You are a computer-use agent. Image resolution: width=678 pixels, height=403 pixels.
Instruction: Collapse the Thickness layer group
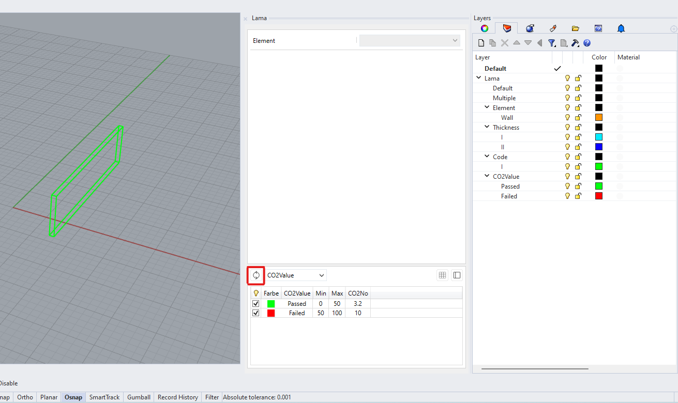pos(487,127)
